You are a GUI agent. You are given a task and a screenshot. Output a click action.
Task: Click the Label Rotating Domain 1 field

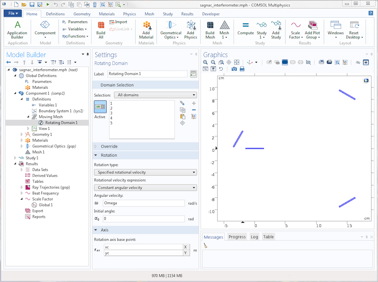pyautogui.click(x=147, y=74)
